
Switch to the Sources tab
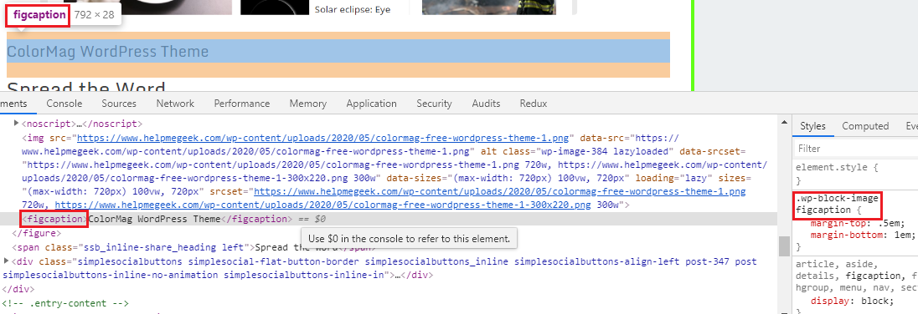click(x=119, y=104)
